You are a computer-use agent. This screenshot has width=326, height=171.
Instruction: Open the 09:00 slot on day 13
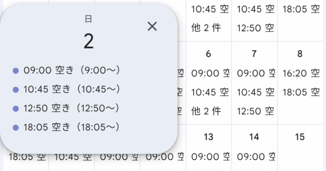point(210,157)
